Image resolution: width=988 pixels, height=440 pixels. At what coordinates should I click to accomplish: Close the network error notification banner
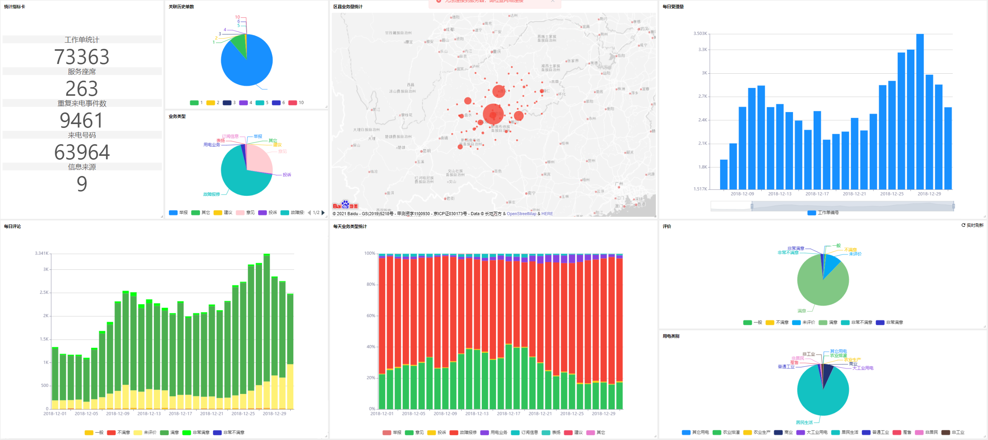pyautogui.click(x=553, y=1)
